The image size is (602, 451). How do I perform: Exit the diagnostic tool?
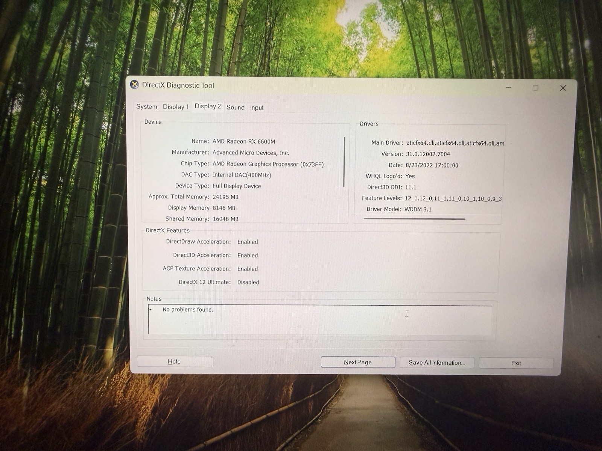point(516,363)
